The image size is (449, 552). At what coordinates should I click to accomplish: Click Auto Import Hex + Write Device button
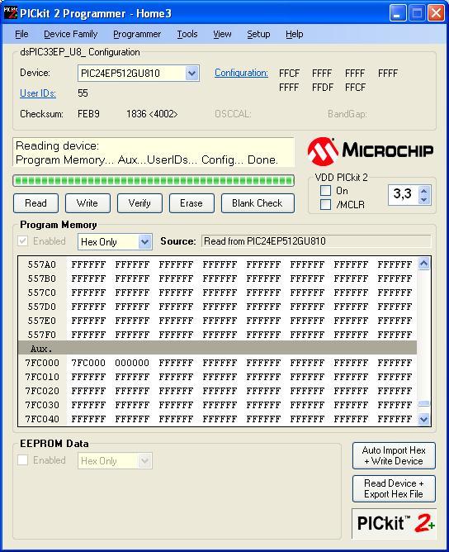[394, 455]
